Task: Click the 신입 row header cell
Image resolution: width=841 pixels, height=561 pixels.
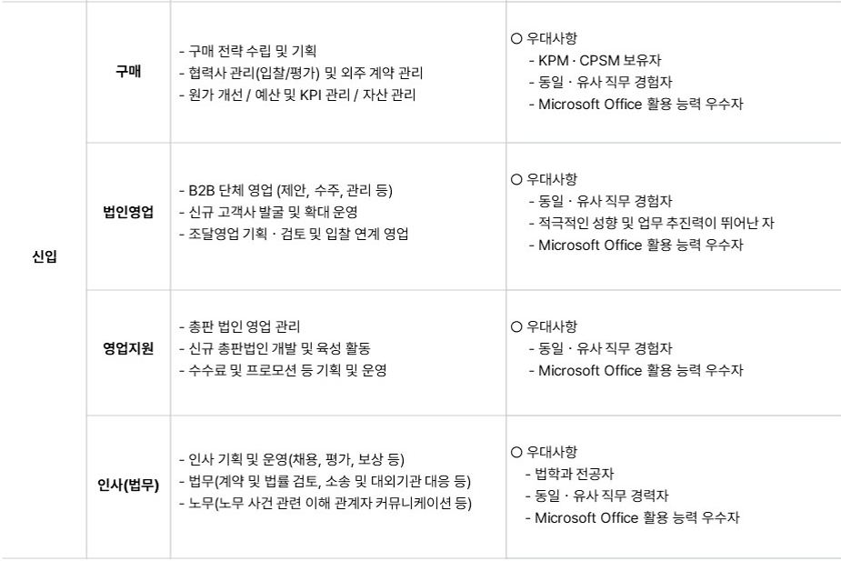Action: [43, 279]
